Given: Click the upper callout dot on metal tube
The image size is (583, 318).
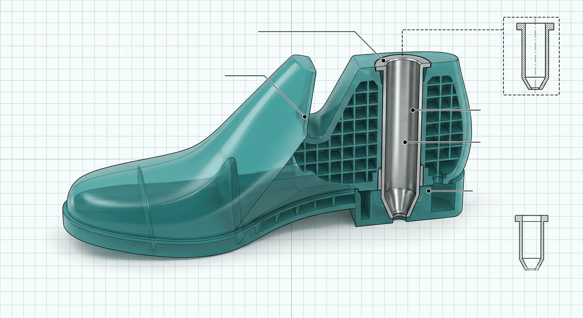Looking at the screenshot, I should pyautogui.click(x=412, y=110).
